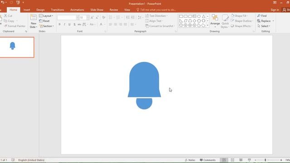Open the font size dropdown
290x163 pixels.
pyautogui.click(x=87, y=18)
